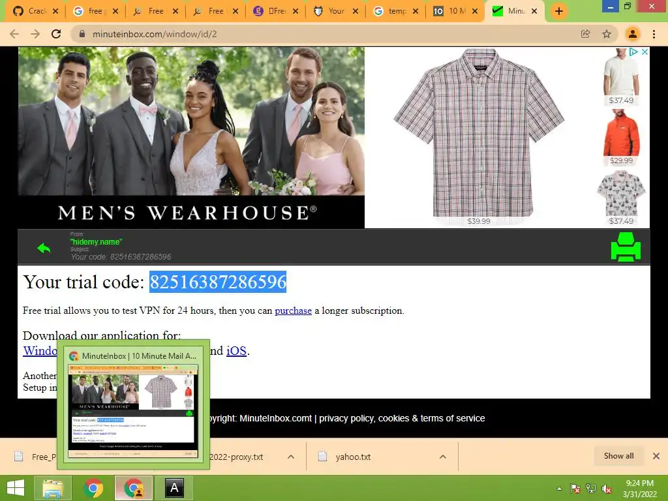This screenshot has height=501, width=668.
Task: Click the taskbar clock 9:24 PM
Action: (639, 483)
